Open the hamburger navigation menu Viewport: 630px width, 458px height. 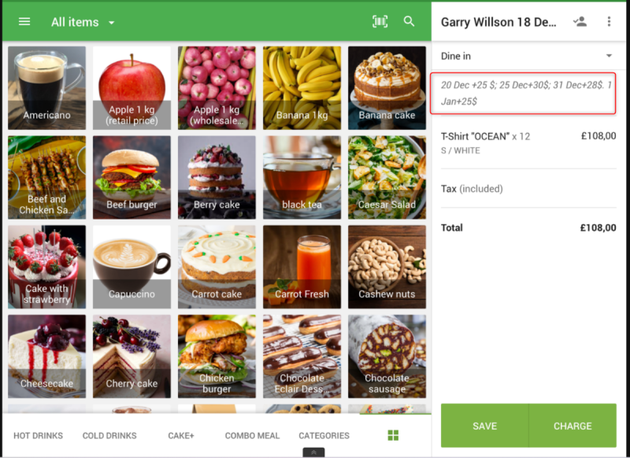tap(24, 22)
